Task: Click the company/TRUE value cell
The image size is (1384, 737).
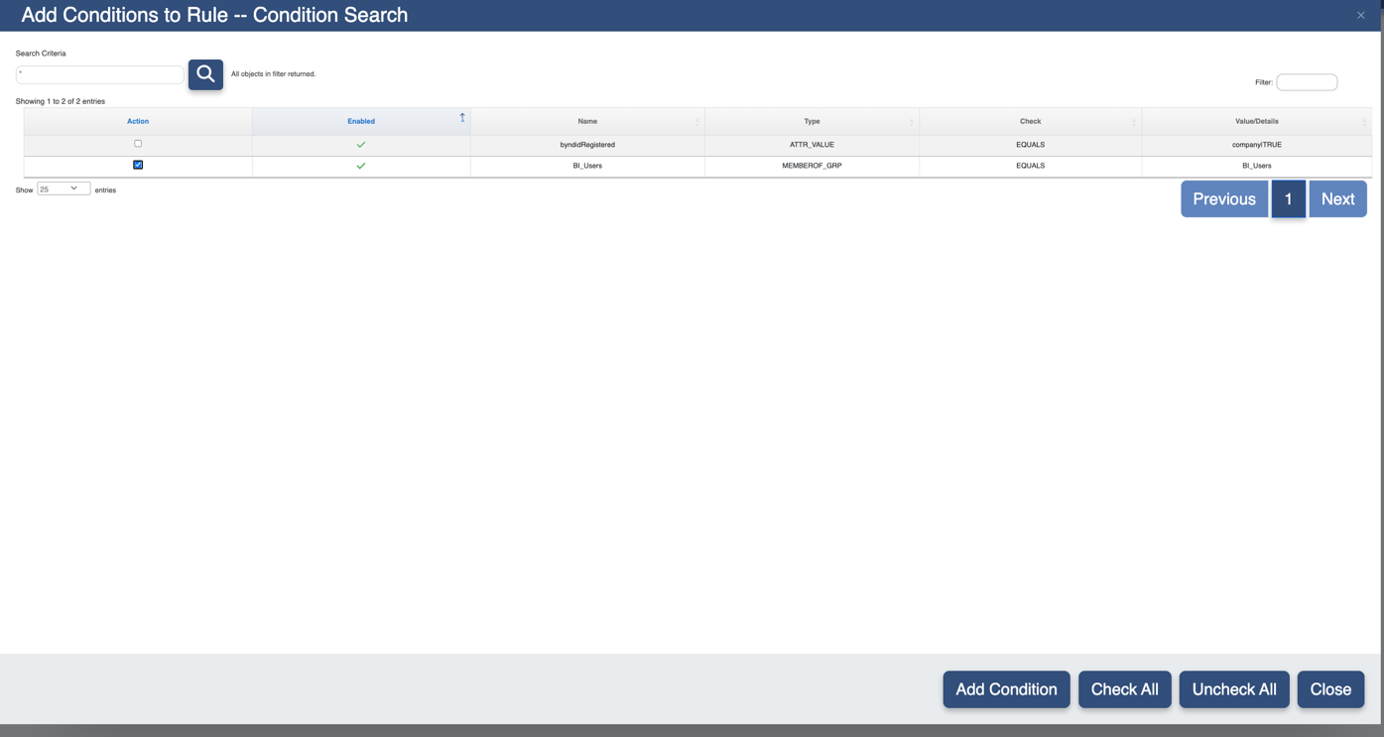Action: tap(1256, 145)
